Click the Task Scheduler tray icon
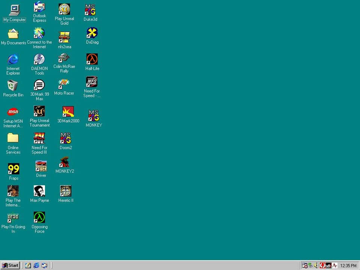 (304, 265)
